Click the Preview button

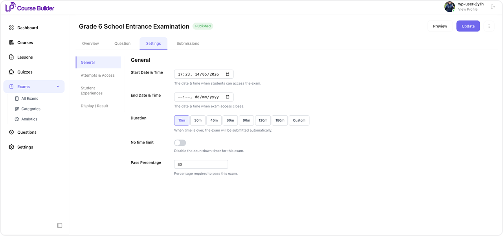click(440, 26)
